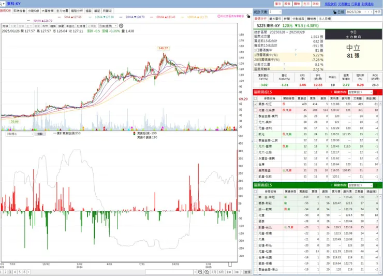The height and width of the screenshot is (276, 383).
Task: Open the 統計天數 dropdown
Action: pyautogui.click(x=280, y=12)
